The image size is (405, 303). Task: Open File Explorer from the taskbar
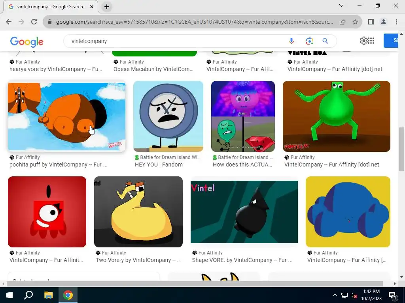click(x=48, y=295)
